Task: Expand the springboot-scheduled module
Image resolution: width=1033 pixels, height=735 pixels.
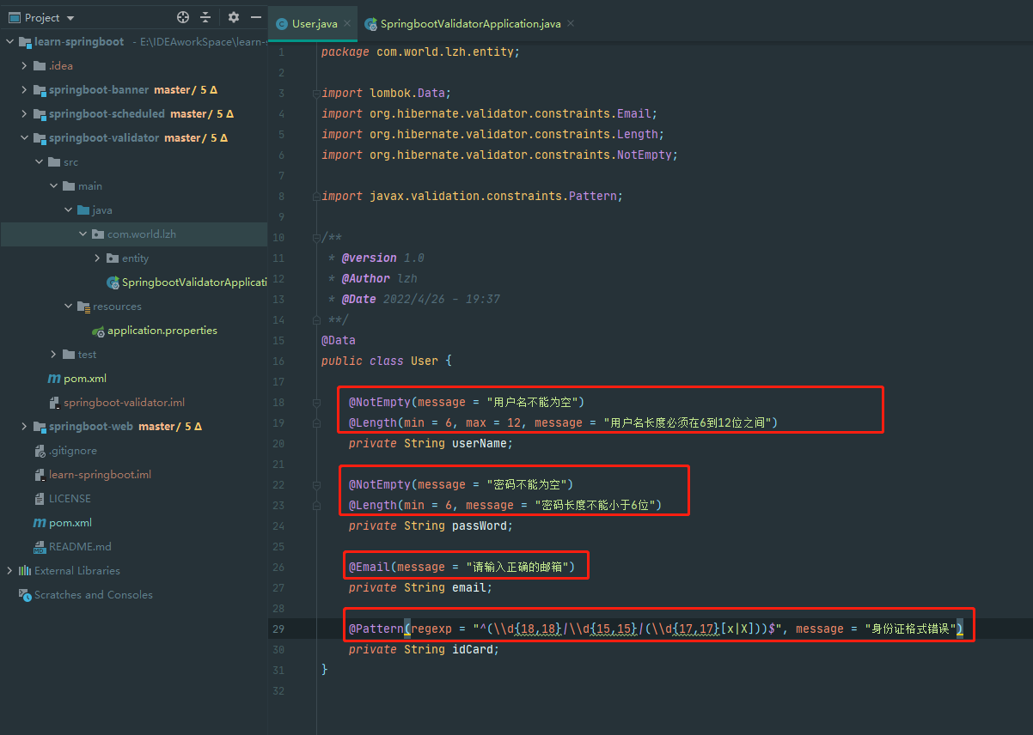Action: pos(25,114)
